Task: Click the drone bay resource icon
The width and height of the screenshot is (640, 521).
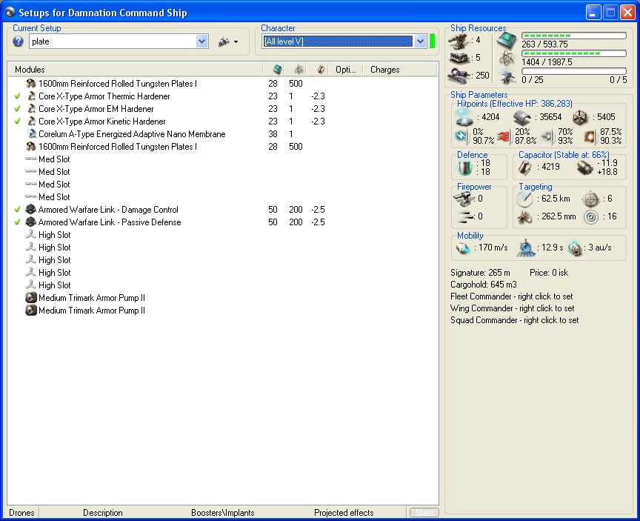Action: click(x=507, y=76)
